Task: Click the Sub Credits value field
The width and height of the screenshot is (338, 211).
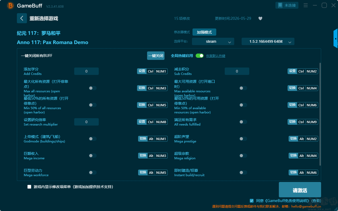Action: click(237, 71)
